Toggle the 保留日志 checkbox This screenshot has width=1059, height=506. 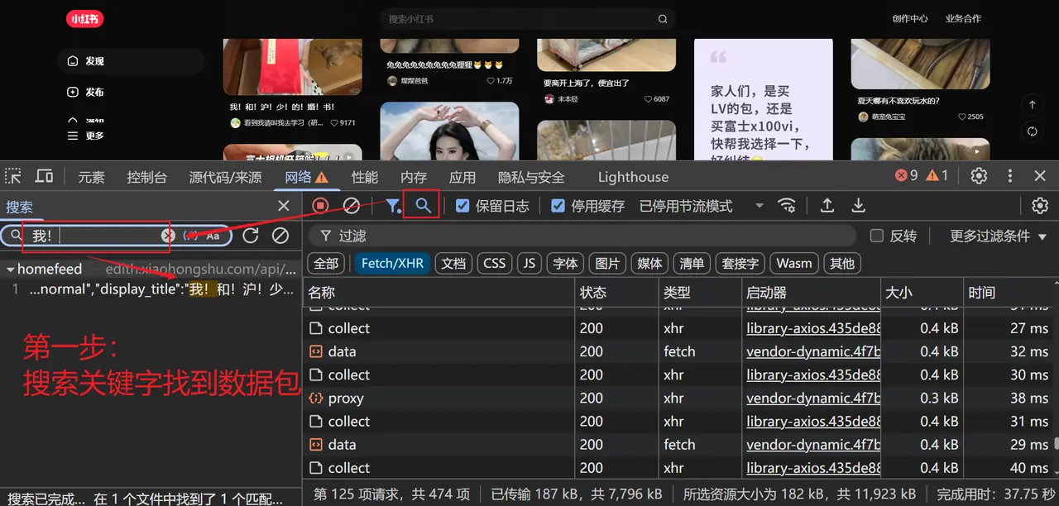point(463,206)
